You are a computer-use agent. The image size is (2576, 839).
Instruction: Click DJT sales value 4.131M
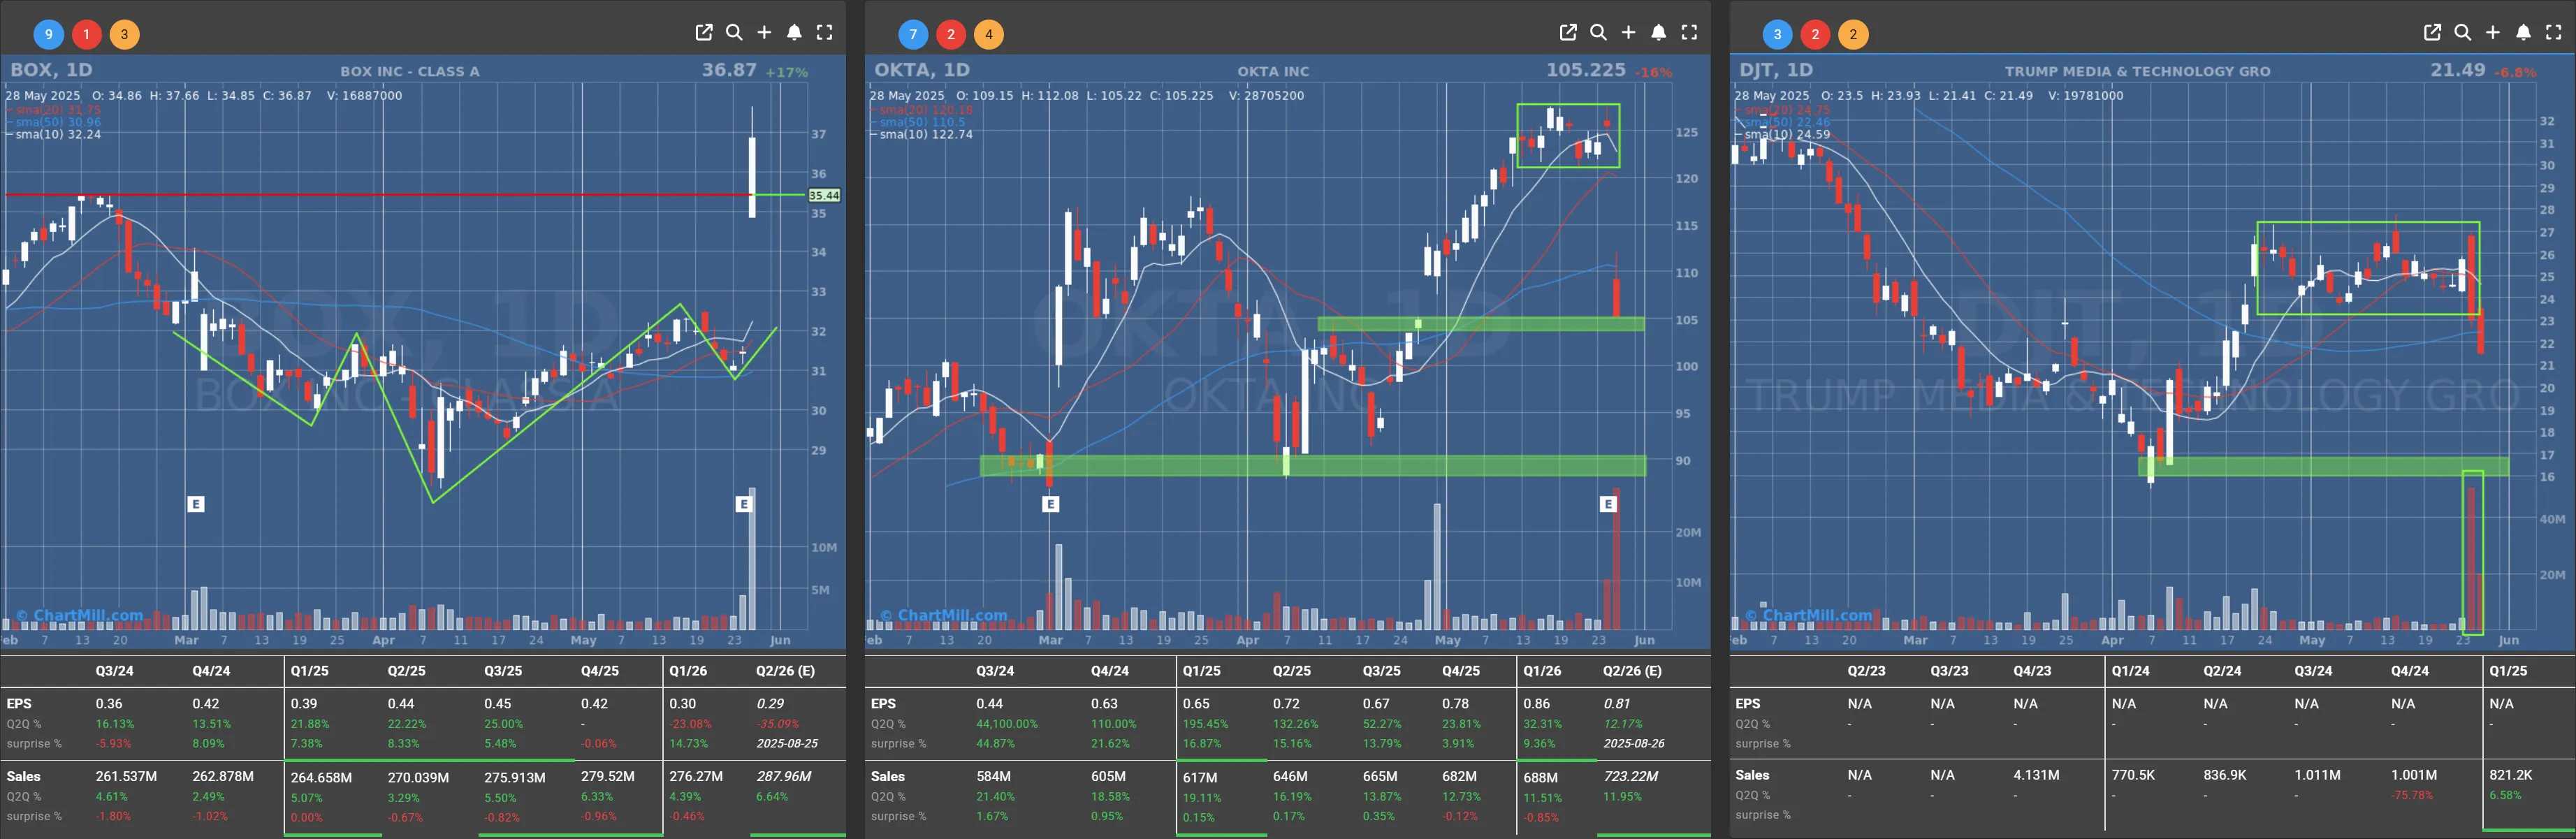pos(2036,775)
